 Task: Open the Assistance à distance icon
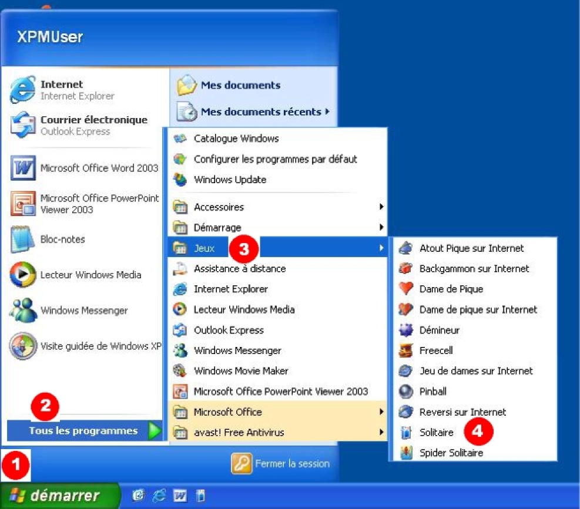[180, 269]
